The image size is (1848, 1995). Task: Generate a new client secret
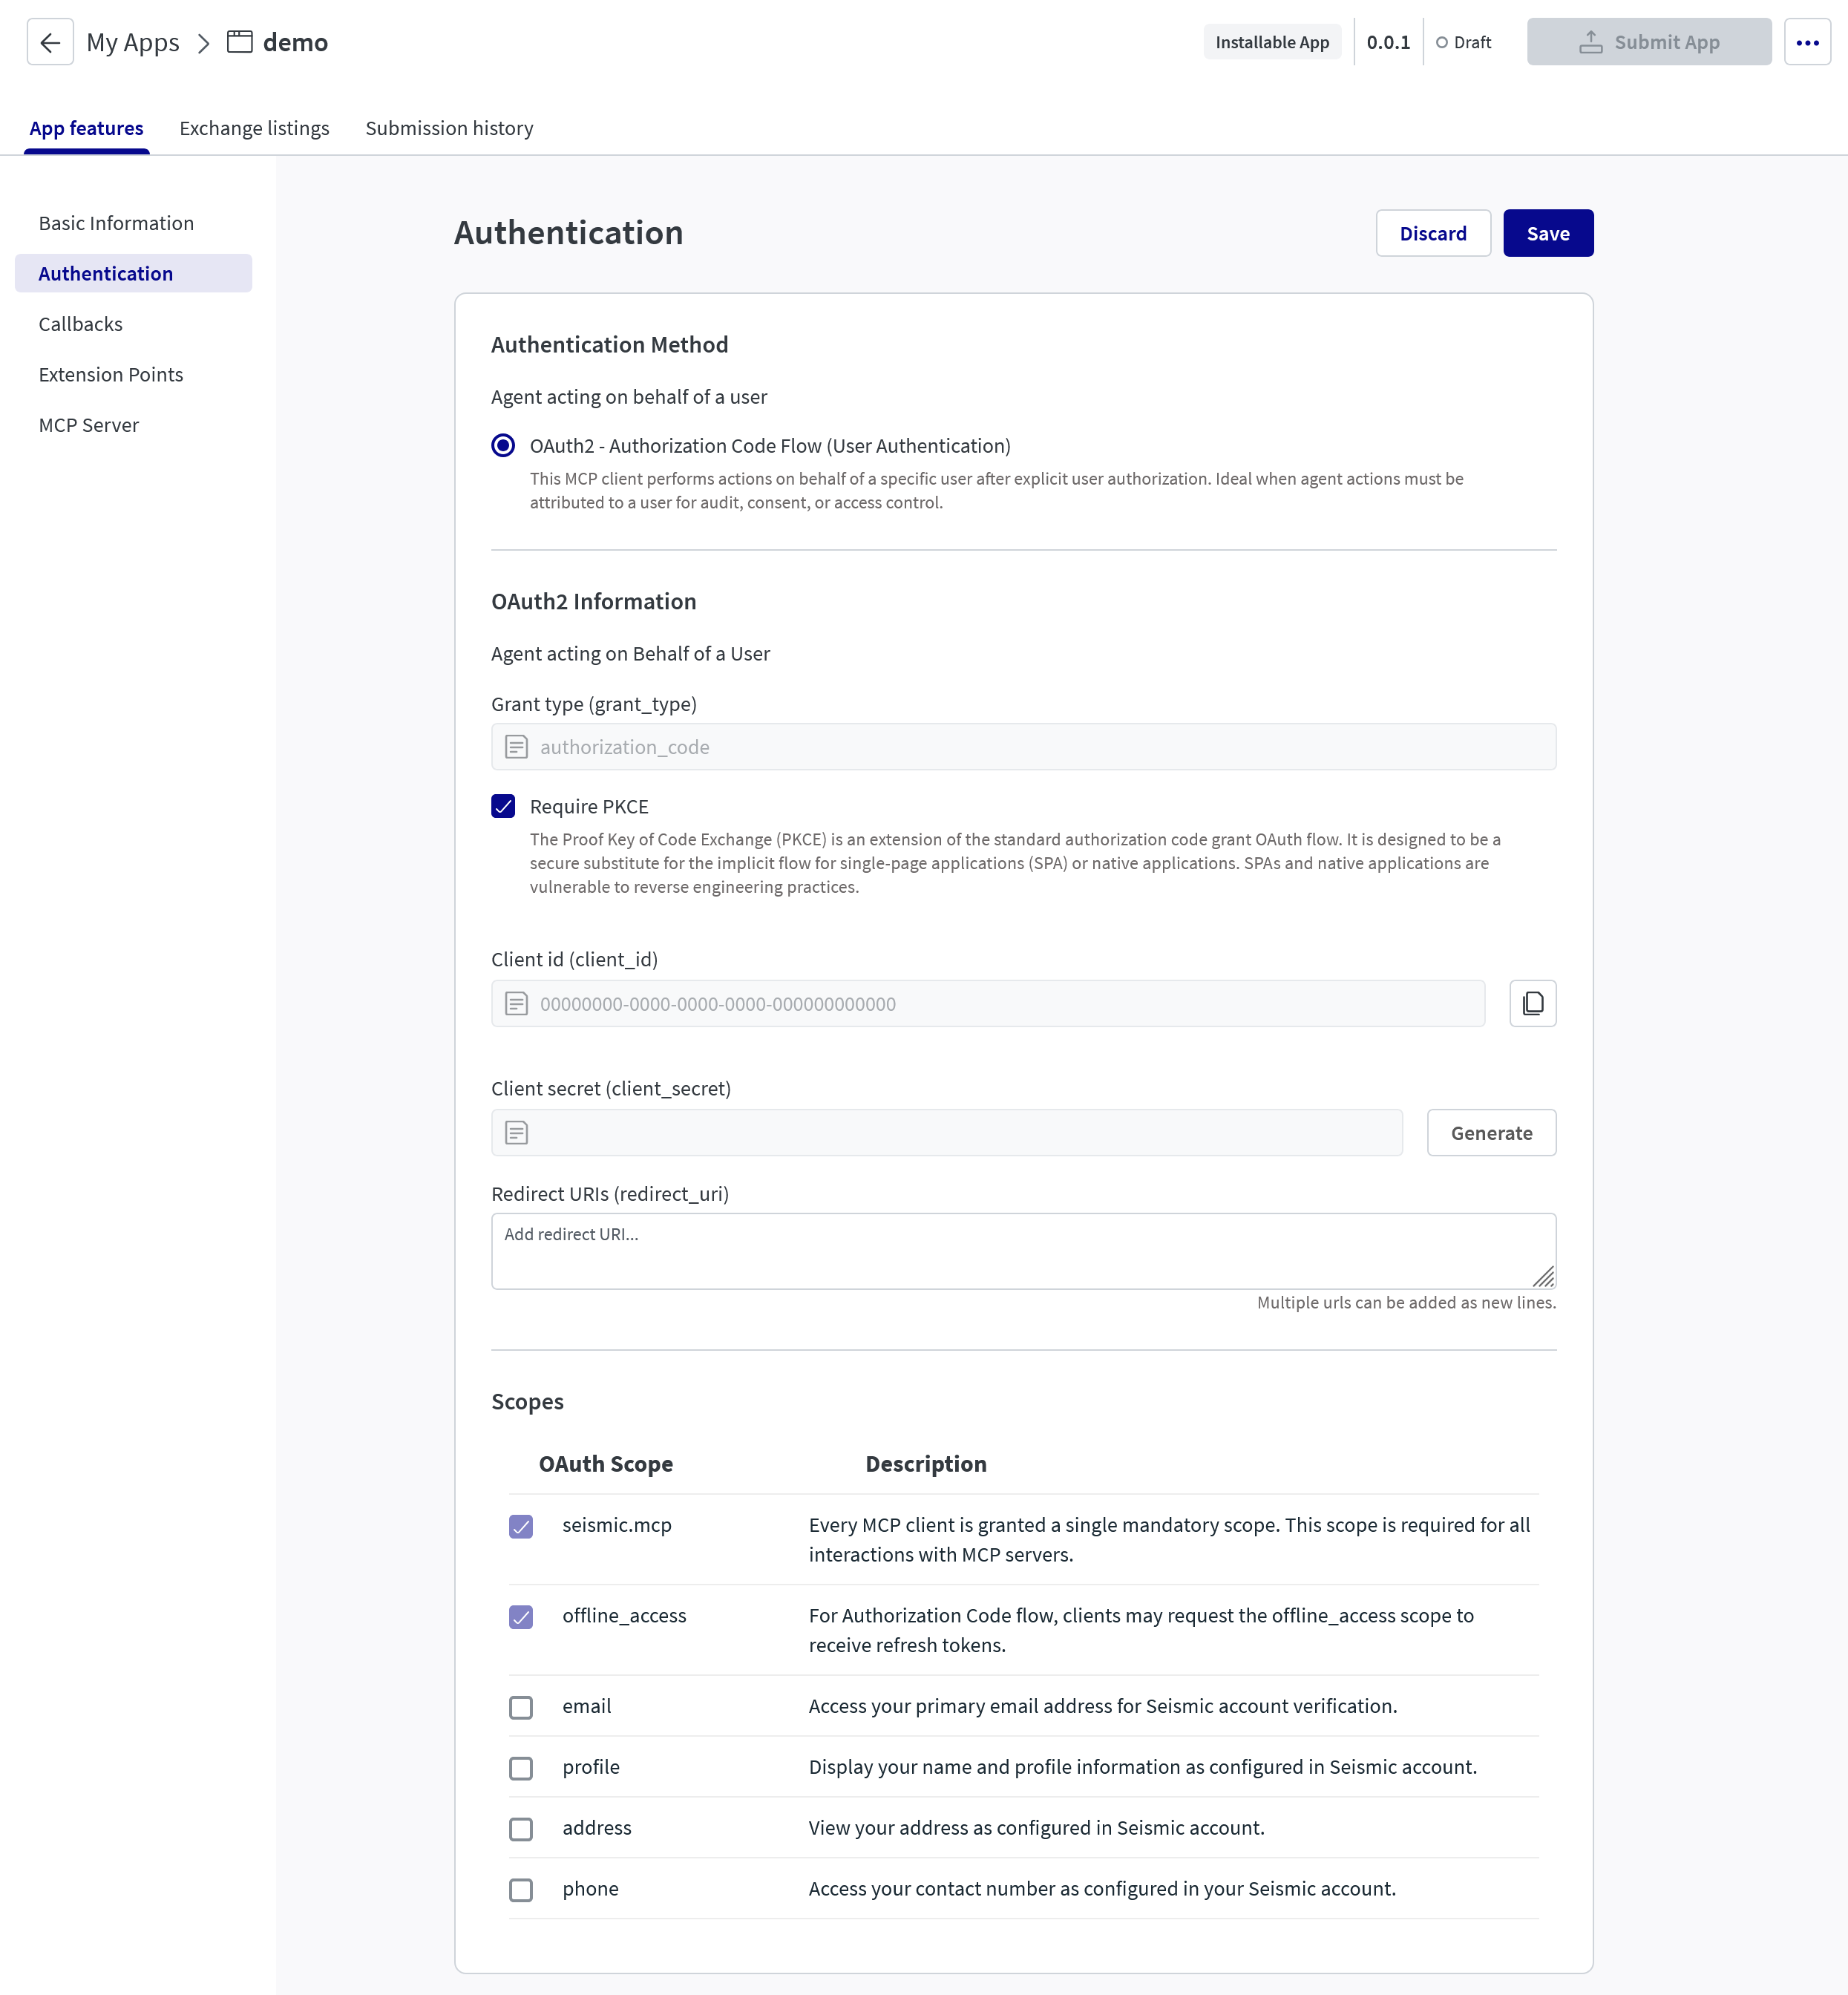(x=1490, y=1133)
